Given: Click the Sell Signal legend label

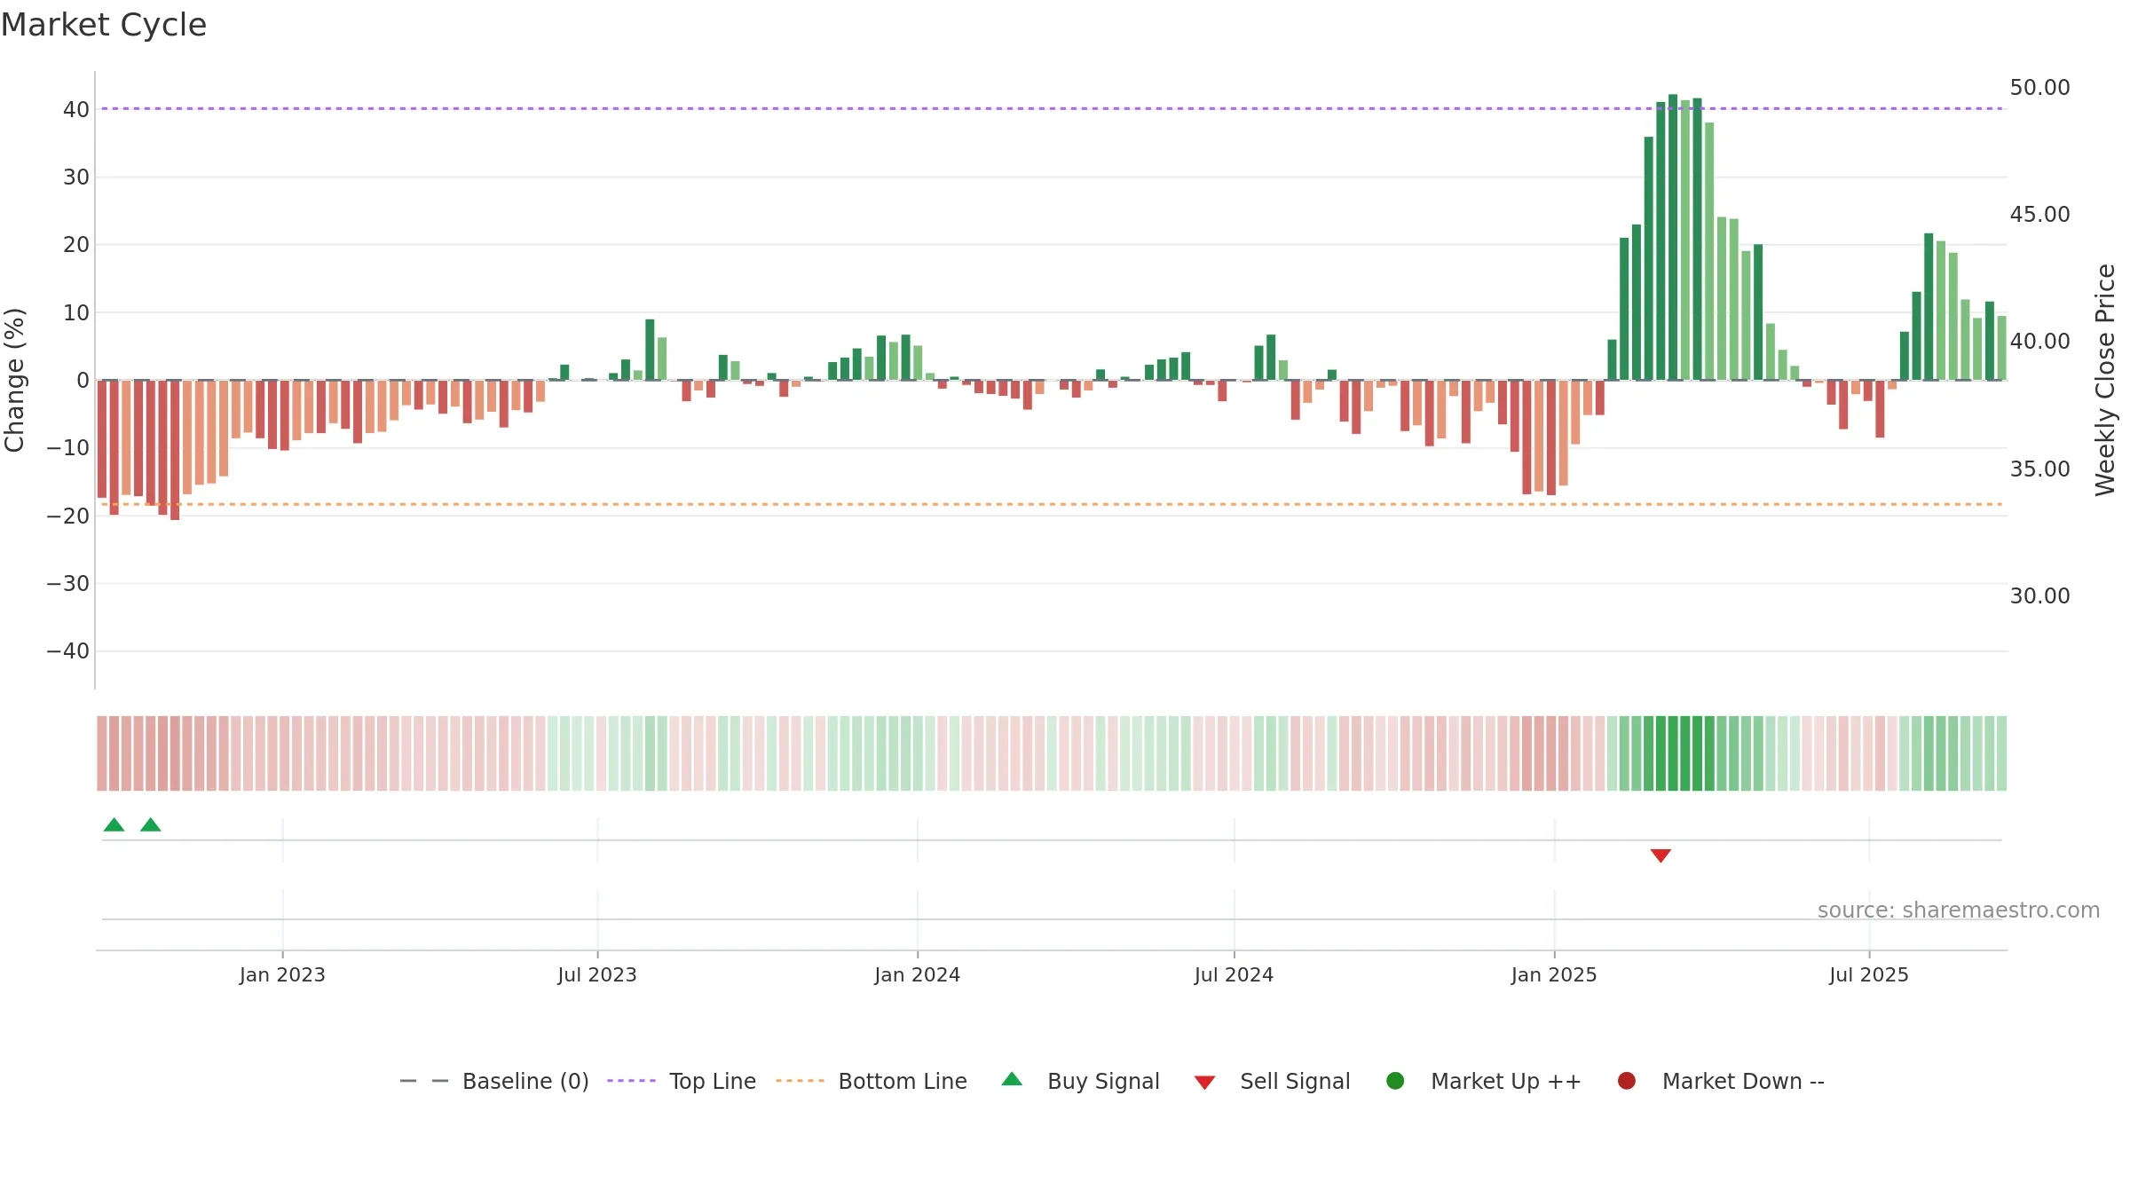Looking at the screenshot, I should point(1295,1081).
